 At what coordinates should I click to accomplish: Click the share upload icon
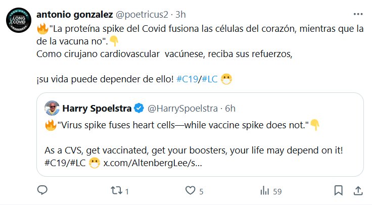coord(357,190)
